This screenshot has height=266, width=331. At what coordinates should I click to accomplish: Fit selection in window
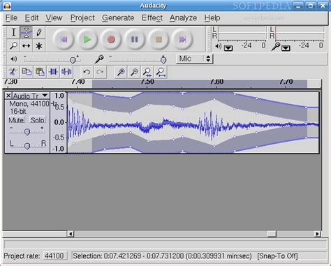pos(147,72)
